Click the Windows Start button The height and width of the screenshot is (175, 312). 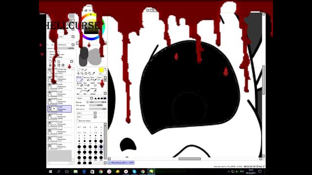[50, 172]
